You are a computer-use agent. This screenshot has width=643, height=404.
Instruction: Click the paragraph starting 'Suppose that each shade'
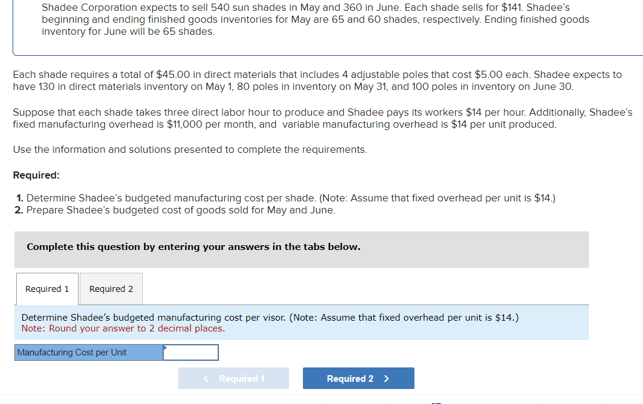click(x=322, y=118)
